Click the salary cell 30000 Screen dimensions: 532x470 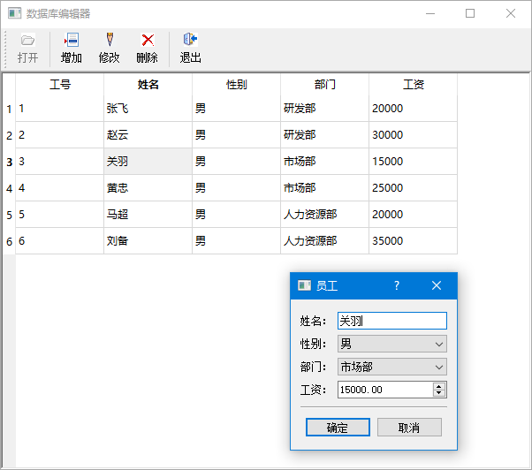pyautogui.click(x=414, y=135)
